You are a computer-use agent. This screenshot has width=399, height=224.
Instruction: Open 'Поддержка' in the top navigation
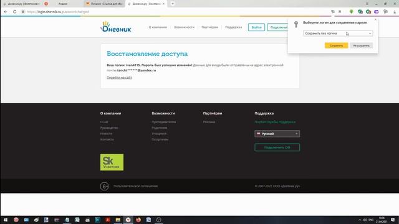(x=234, y=27)
